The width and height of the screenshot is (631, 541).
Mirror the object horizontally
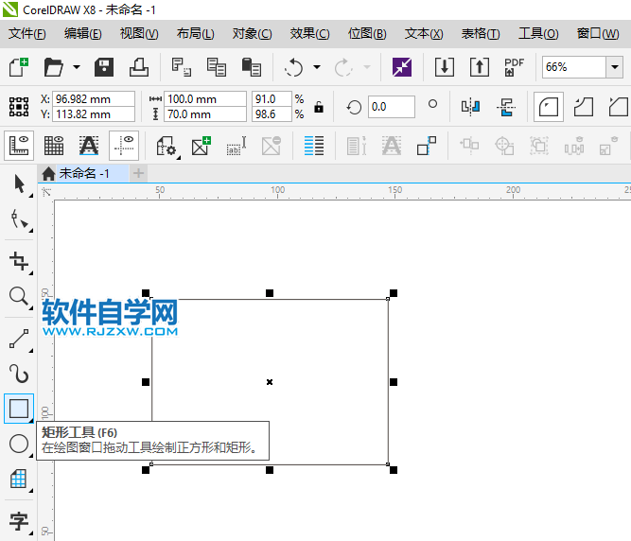click(470, 107)
